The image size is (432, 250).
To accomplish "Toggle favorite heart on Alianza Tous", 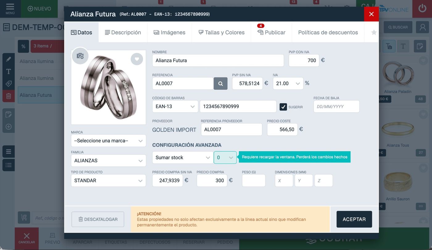I will coord(423,114).
